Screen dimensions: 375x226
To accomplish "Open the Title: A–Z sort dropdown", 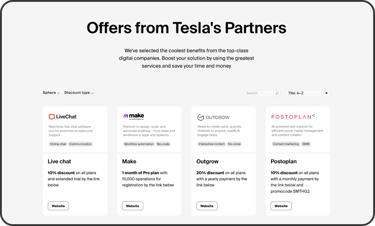I will 308,93.
